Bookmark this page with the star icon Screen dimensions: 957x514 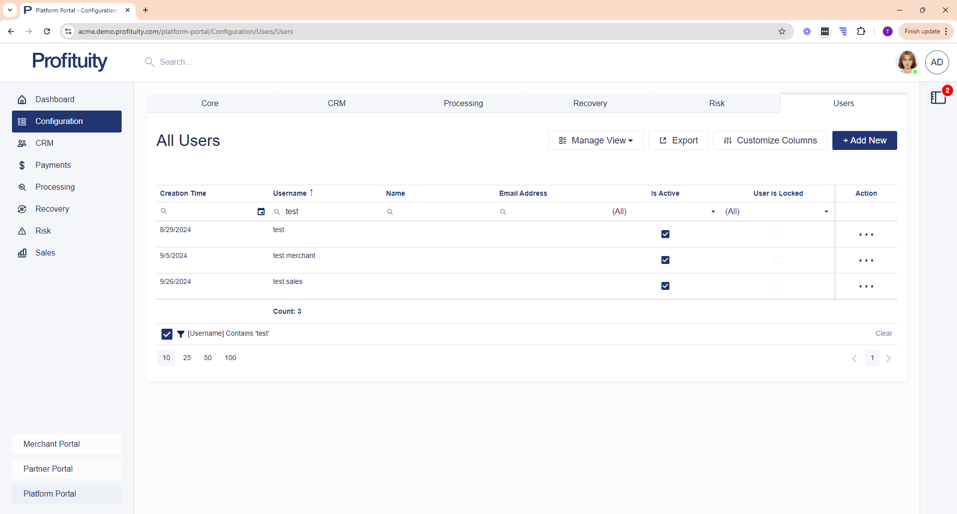point(782,31)
